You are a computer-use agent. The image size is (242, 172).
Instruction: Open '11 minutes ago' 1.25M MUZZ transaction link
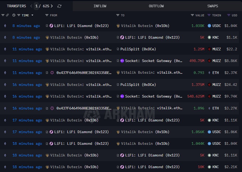pyautogui.click(x=27, y=49)
